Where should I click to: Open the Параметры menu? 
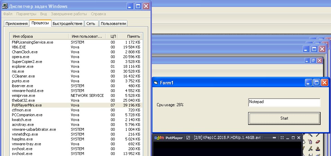26,14
